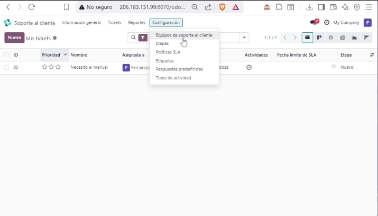Switch to pivot table view

click(343, 38)
